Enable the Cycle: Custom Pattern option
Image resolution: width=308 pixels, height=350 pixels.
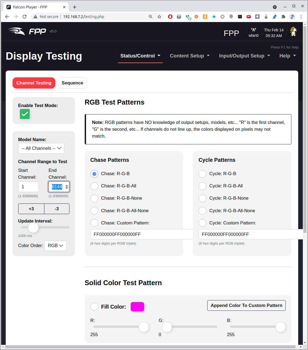(202, 223)
